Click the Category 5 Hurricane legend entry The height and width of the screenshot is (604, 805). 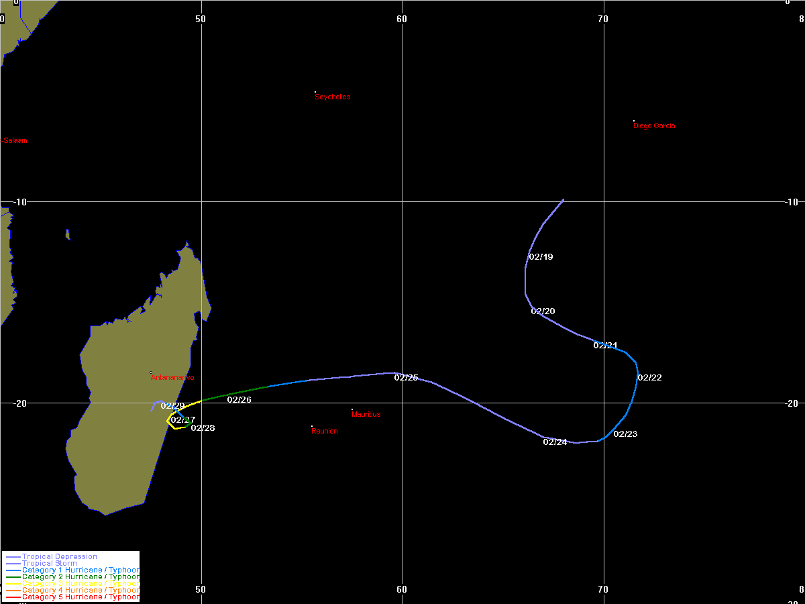click(80, 597)
